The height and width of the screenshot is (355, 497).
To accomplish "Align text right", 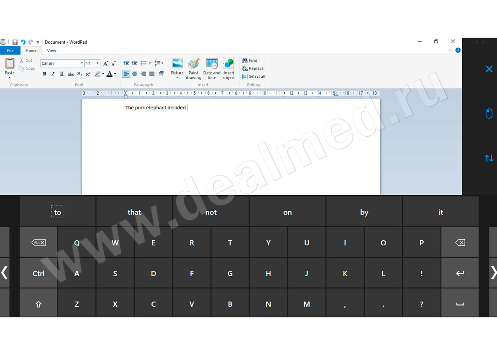I will pyautogui.click(x=143, y=74).
